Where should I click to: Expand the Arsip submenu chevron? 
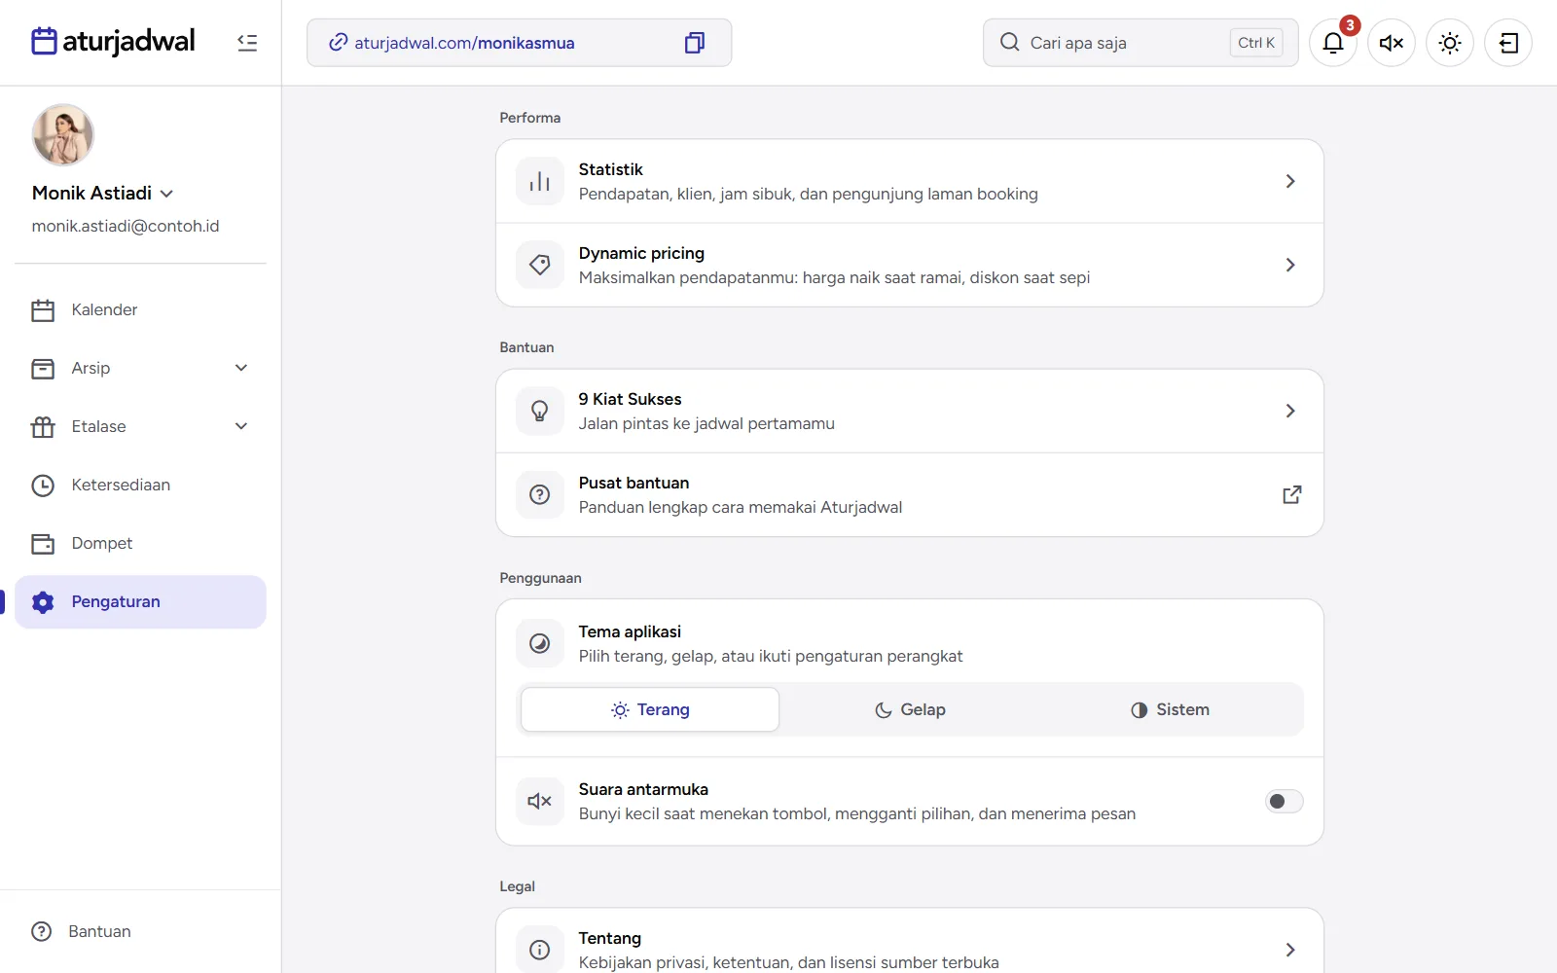pyautogui.click(x=241, y=368)
